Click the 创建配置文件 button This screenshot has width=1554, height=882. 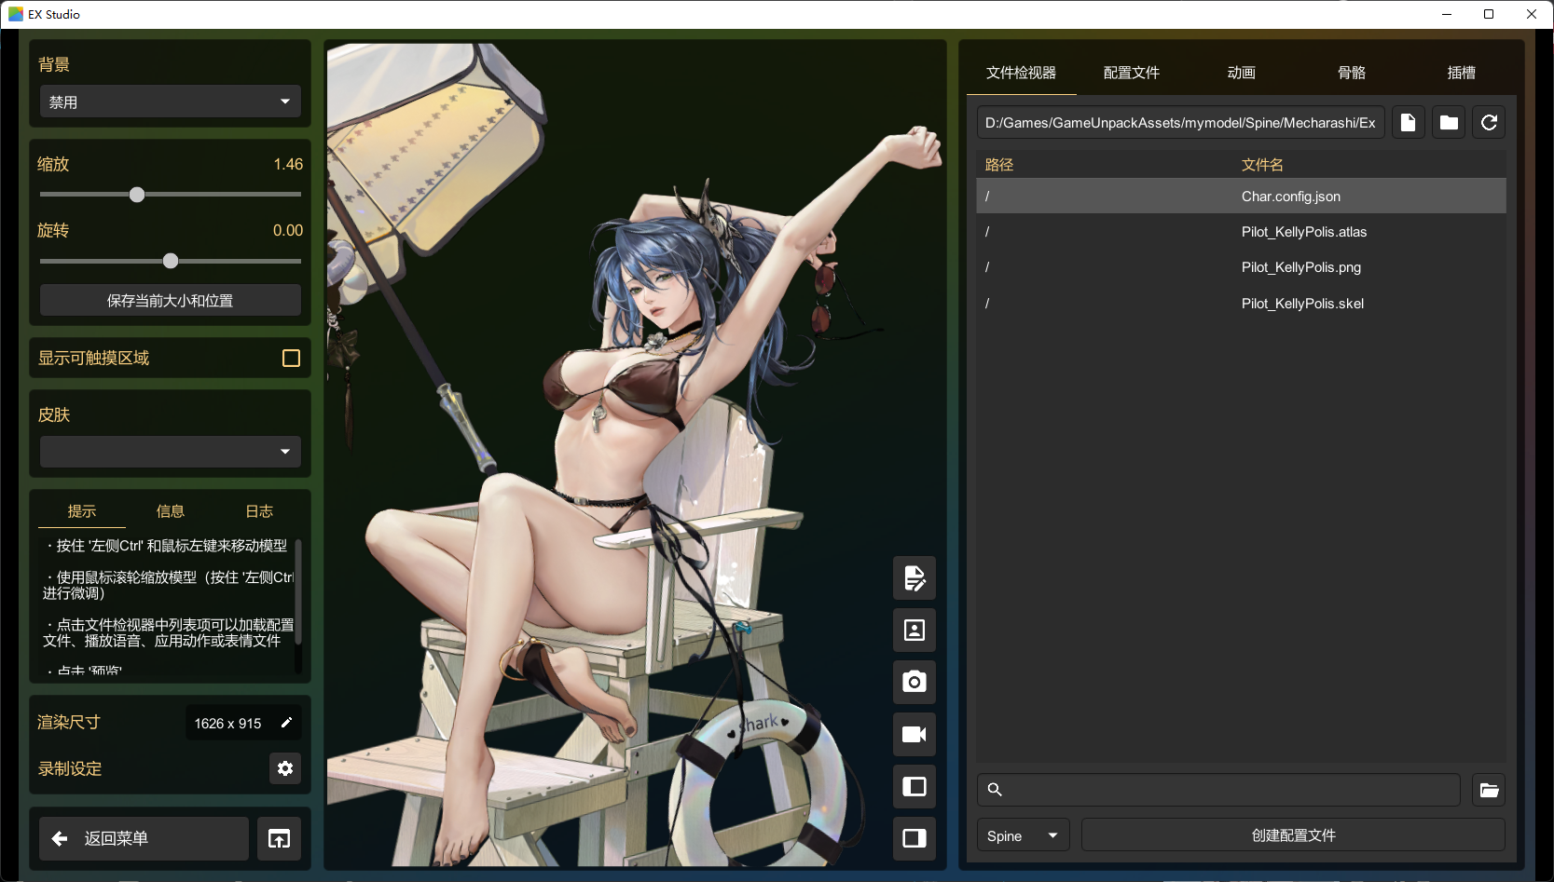point(1293,835)
